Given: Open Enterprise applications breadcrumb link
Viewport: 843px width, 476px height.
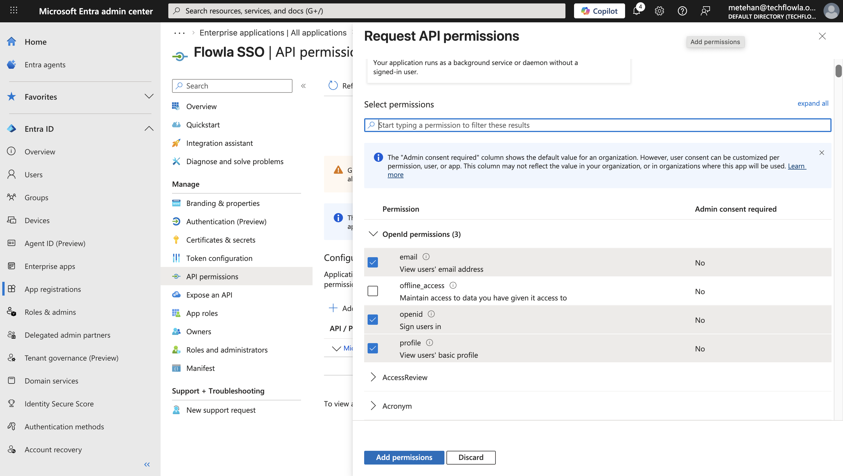Looking at the screenshot, I should (273, 33).
